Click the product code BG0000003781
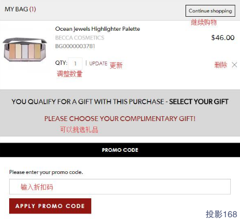Screen dimensions: 240x221 (x=75, y=46)
